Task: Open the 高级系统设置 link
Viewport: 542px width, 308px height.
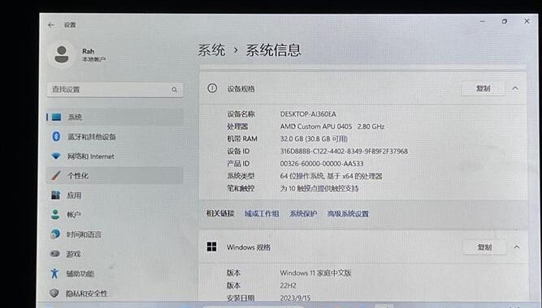Action: tap(348, 214)
